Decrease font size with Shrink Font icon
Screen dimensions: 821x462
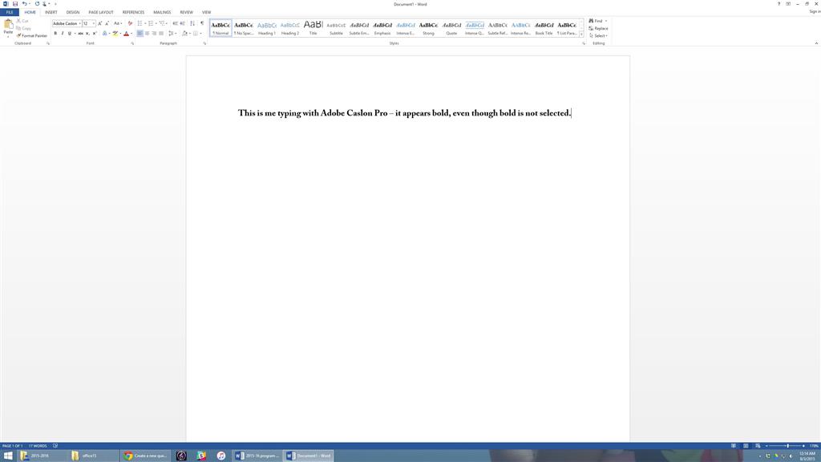coord(107,23)
